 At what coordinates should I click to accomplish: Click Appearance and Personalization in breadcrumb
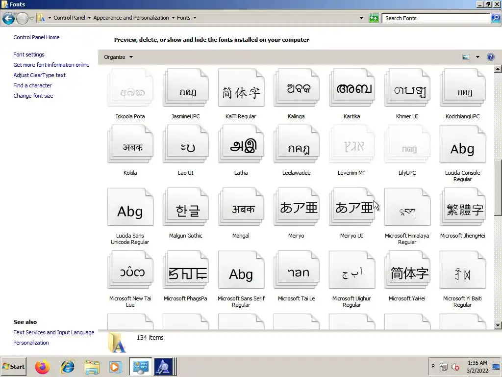[131, 18]
